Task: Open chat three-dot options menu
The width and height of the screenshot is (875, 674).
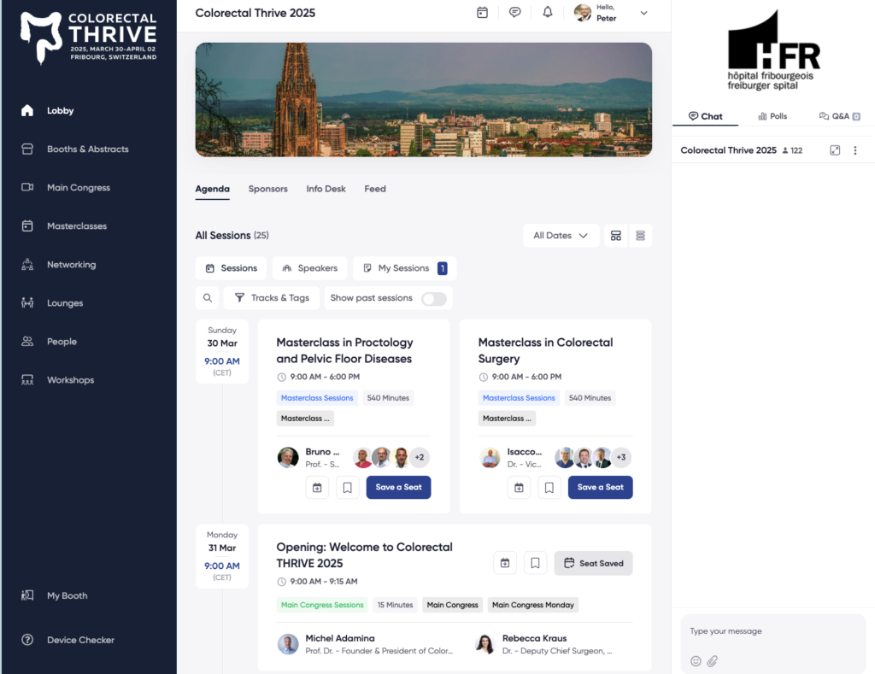Action: 855,150
